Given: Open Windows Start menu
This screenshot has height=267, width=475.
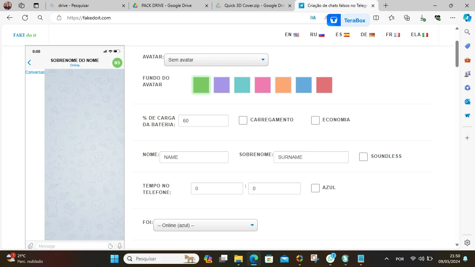Looking at the screenshot, I should coord(114,259).
